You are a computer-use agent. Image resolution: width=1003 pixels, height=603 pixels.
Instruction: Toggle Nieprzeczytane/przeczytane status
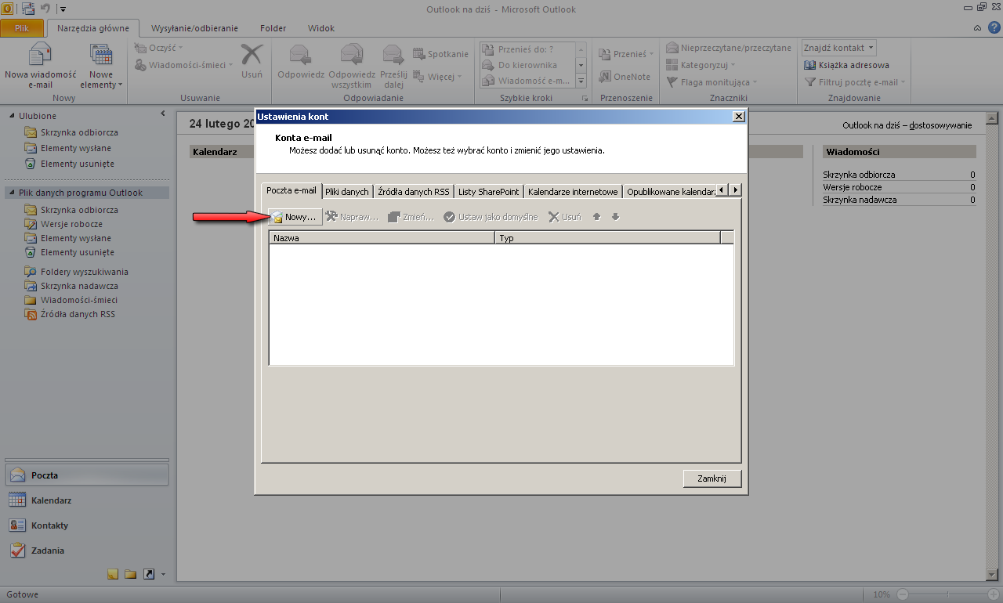[x=729, y=48]
